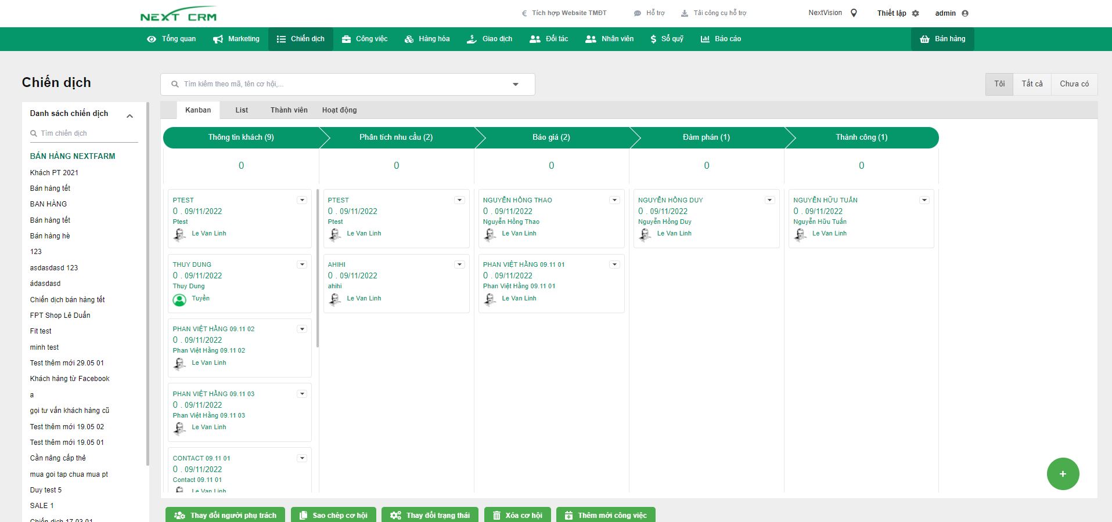Click the Tuyền avatar on Thuy Dung card
1112x522 pixels.
(179, 300)
